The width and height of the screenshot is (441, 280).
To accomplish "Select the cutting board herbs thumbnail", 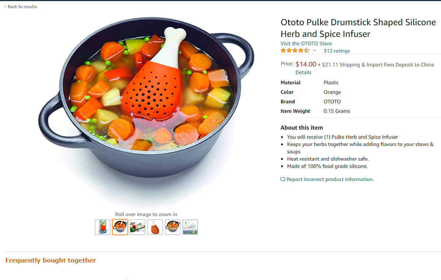I will point(138,227).
